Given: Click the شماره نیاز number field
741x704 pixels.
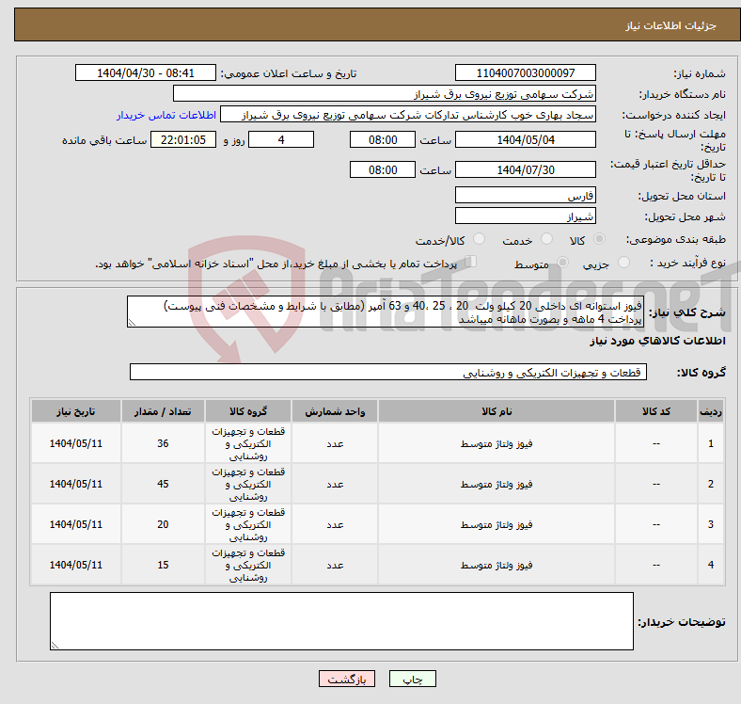Looking at the screenshot, I should pyautogui.click(x=525, y=73).
